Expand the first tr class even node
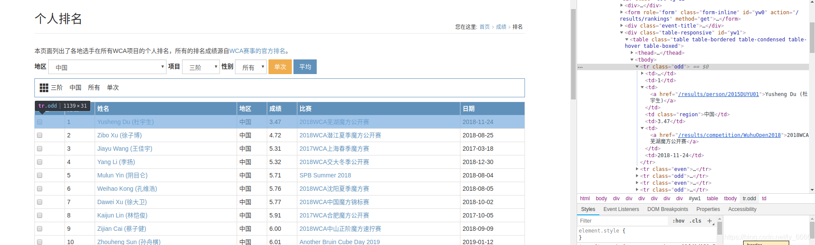The width and height of the screenshot is (815, 245). 637,169
